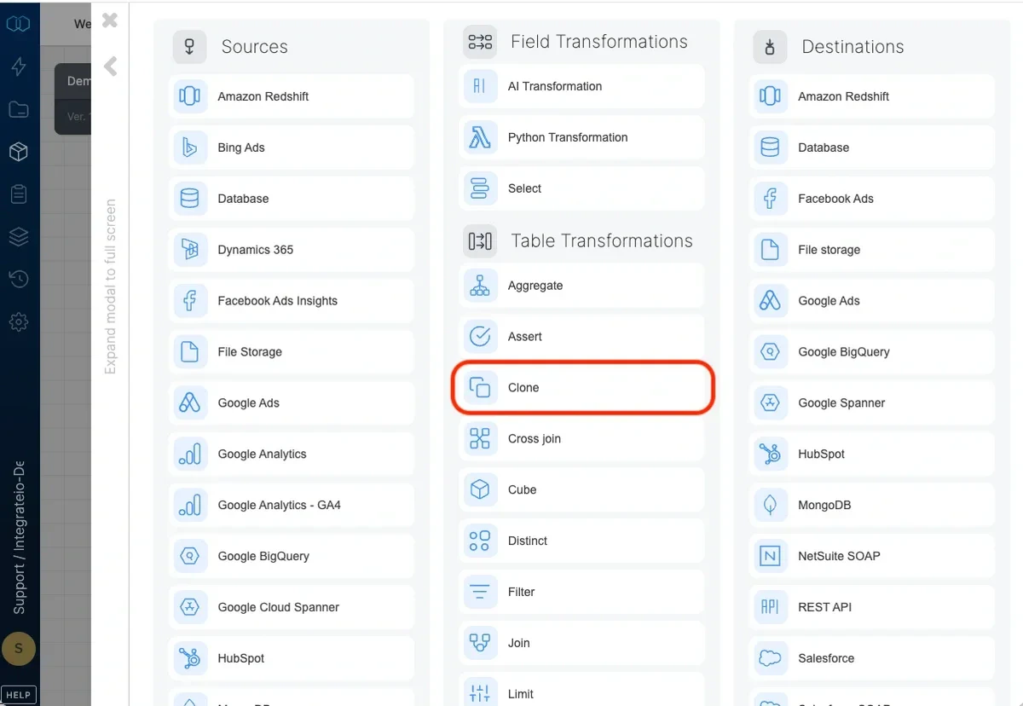This screenshot has height=706, width=1023.
Task: Select Google Analytics - GA4 source
Action: tap(292, 505)
